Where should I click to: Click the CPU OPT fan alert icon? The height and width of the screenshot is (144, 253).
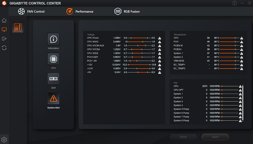click(x=240, y=90)
